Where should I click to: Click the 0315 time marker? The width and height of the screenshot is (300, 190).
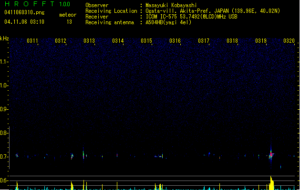pos(146,41)
